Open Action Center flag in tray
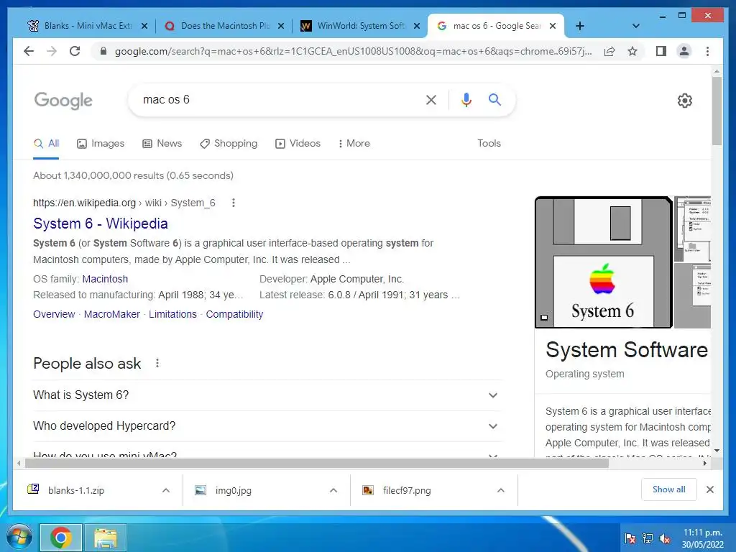Image resolution: width=736 pixels, height=552 pixels. pos(630,538)
